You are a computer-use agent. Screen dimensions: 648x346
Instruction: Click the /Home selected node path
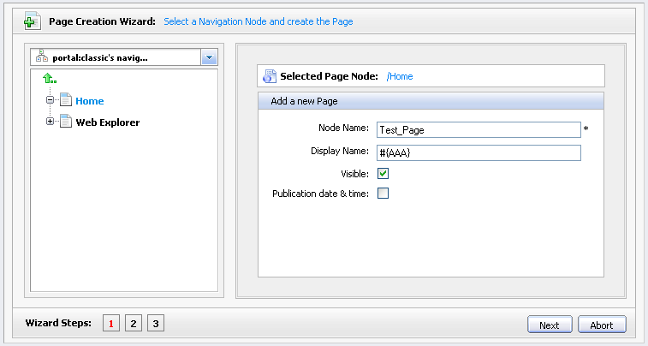pyautogui.click(x=400, y=76)
